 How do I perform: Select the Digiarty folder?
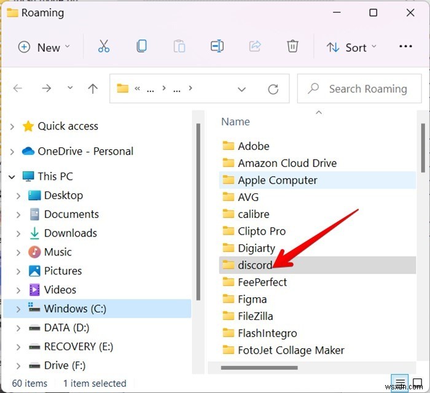tap(318, 248)
